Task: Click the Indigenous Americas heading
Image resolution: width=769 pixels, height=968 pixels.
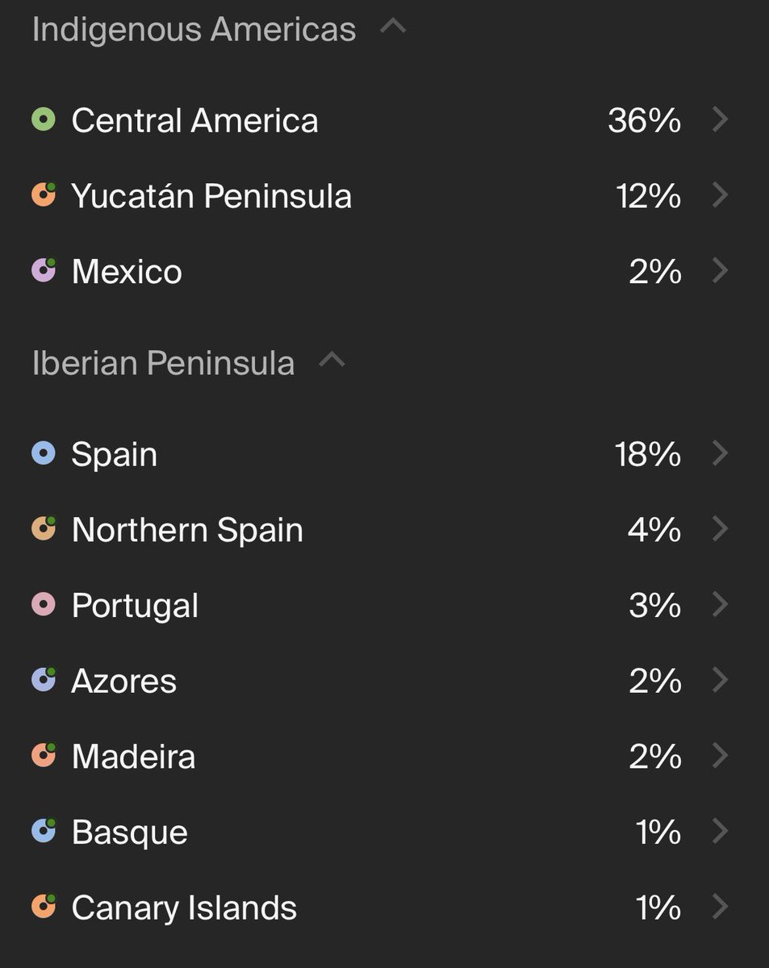Action: [194, 30]
